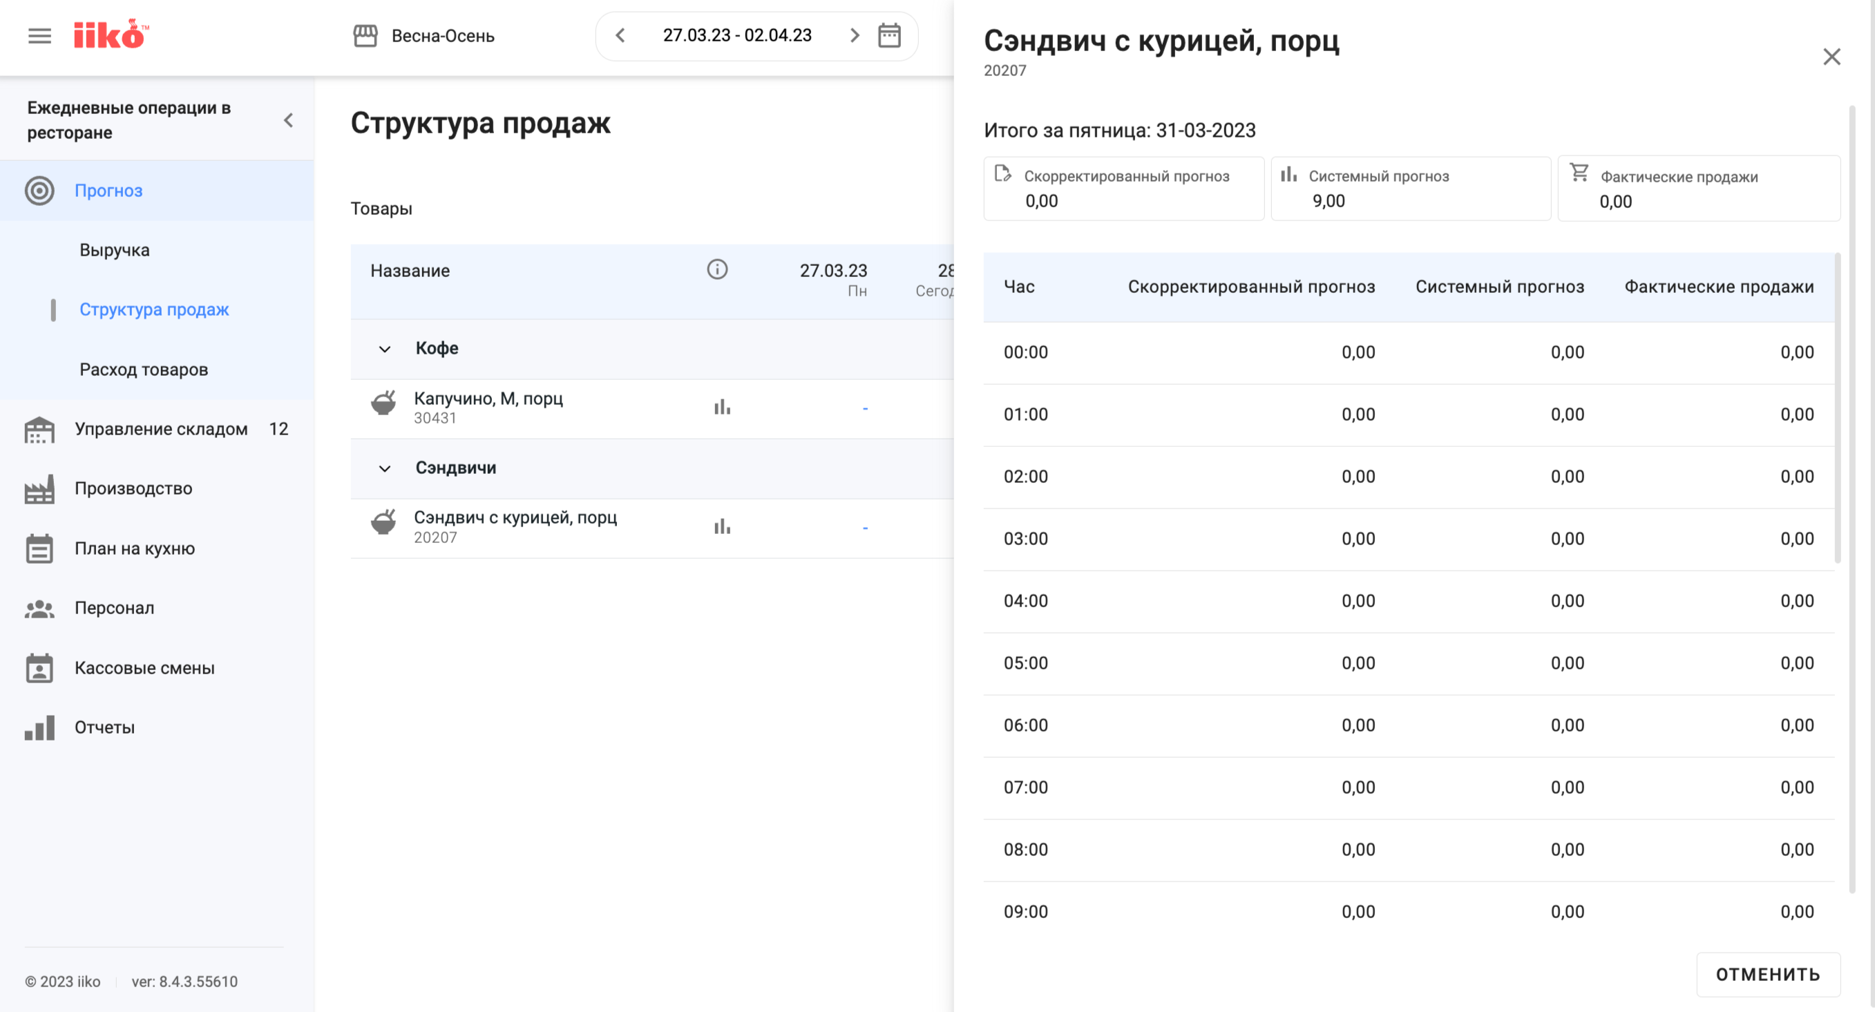This screenshot has height=1012, width=1875.
Task: Go to previous week with left arrow
Action: (x=620, y=36)
